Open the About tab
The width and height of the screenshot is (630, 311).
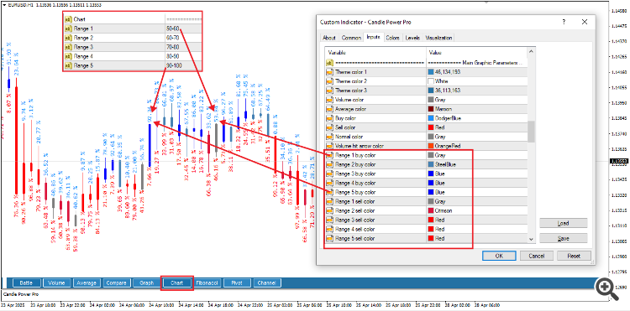click(x=329, y=38)
